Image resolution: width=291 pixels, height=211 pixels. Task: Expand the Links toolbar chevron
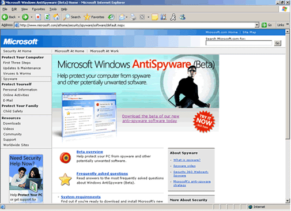288,24
